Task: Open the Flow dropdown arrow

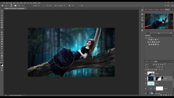Action: (x=53, y=5)
